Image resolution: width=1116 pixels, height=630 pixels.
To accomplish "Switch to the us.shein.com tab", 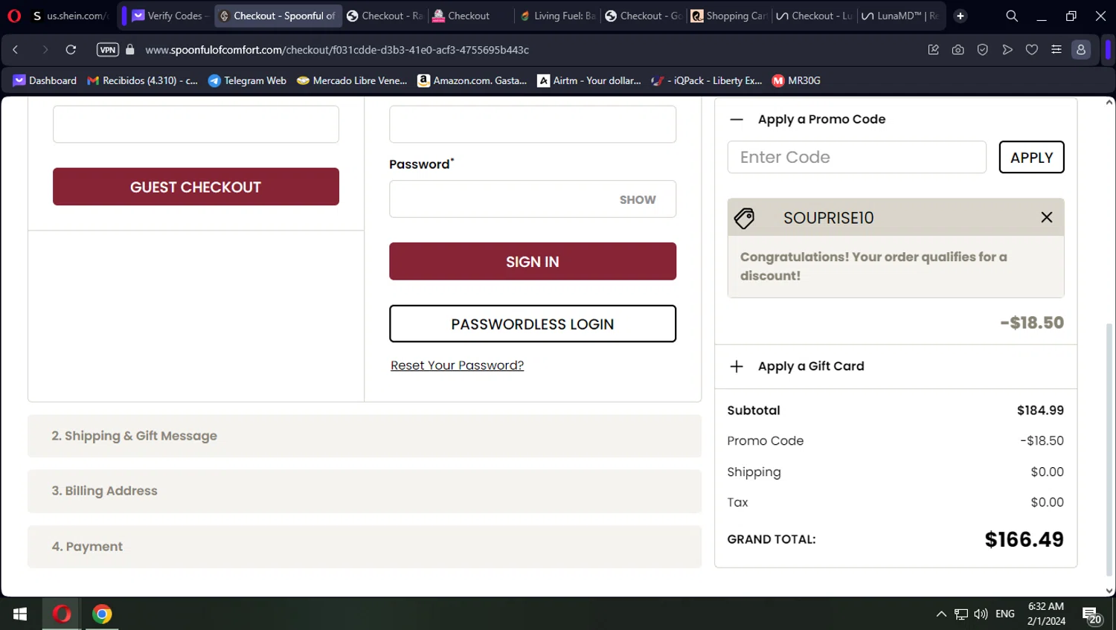I will [72, 16].
